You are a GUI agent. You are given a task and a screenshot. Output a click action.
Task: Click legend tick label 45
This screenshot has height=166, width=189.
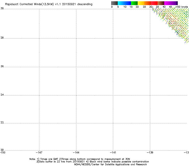[170, 7]
